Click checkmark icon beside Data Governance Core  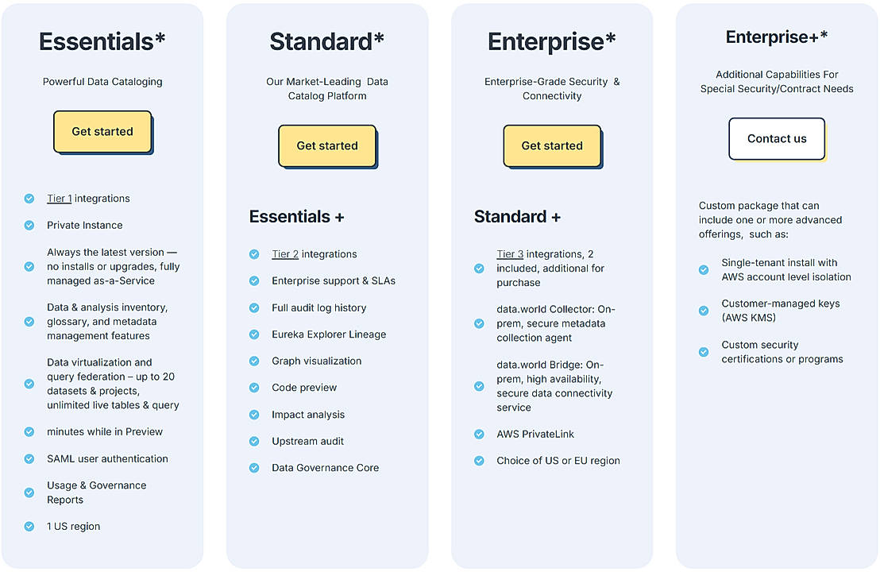[x=254, y=468]
